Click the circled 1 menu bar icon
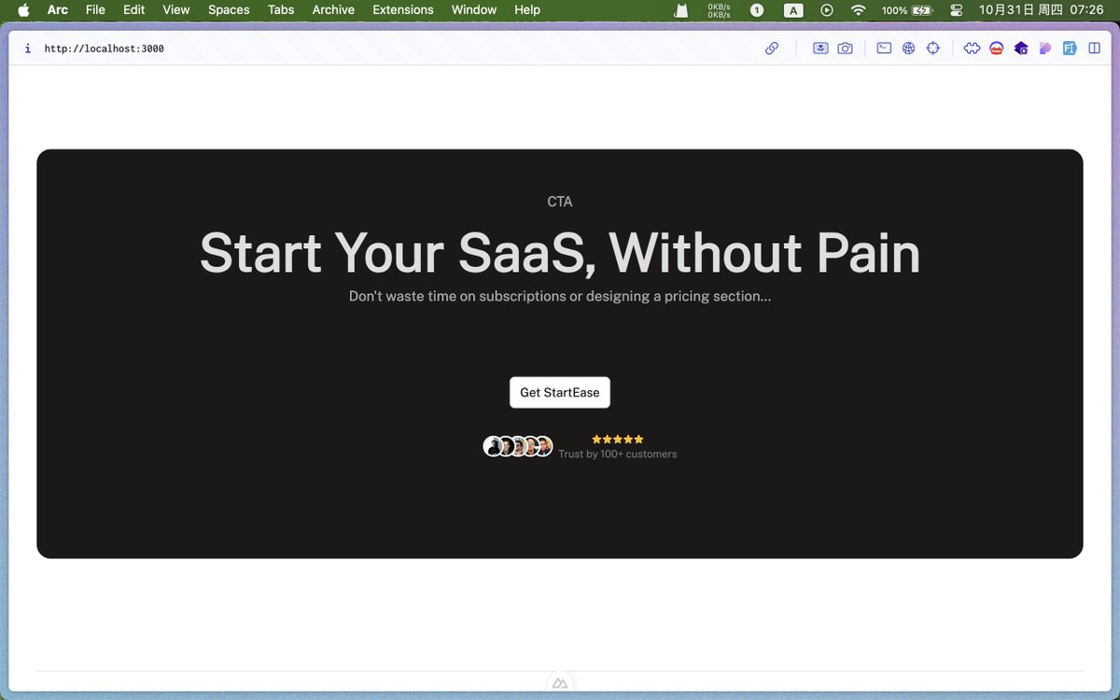Image resolution: width=1120 pixels, height=700 pixels. pyautogui.click(x=757, y=10)
